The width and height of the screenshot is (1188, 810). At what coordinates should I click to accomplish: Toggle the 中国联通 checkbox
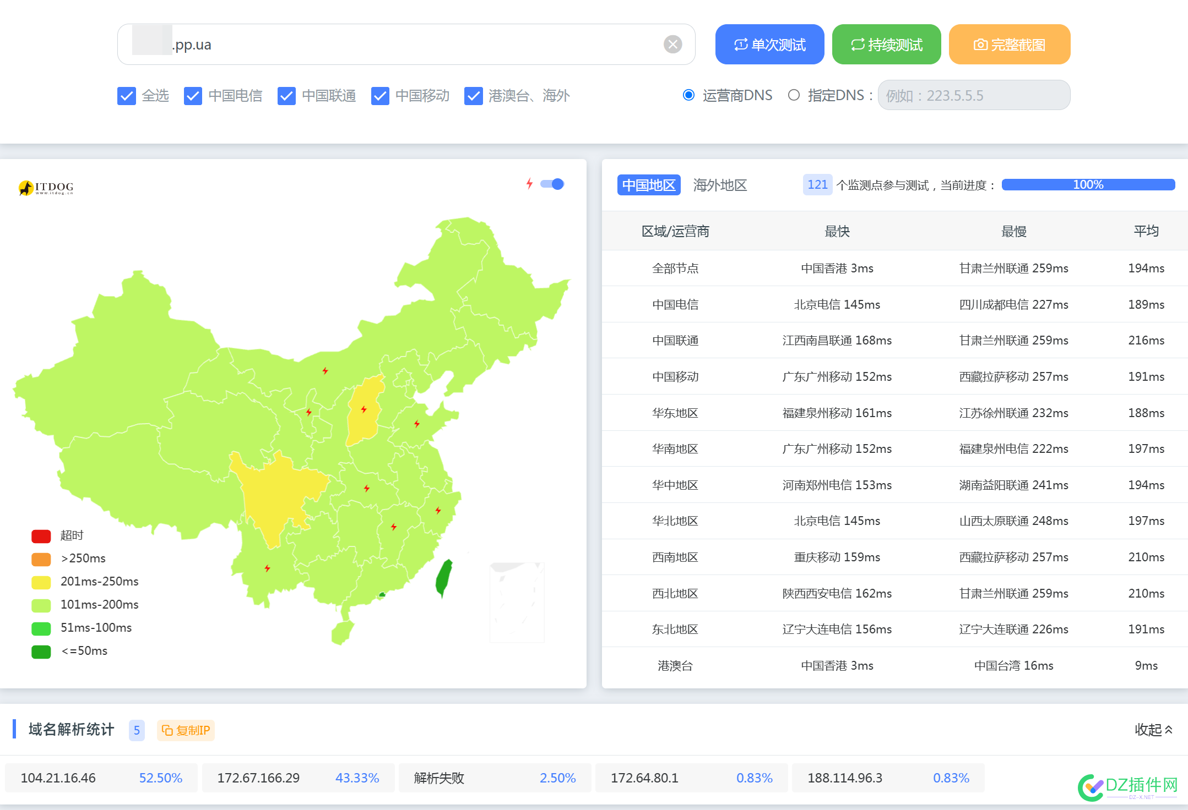pyautogui.click(x=286, y=96)
